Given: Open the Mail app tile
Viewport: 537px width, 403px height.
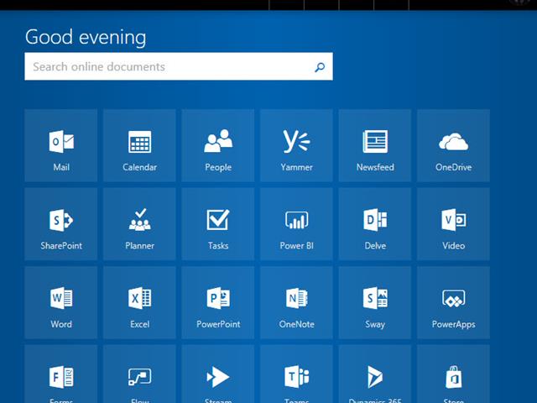Looking at the screenshot, I should (61, 145).
